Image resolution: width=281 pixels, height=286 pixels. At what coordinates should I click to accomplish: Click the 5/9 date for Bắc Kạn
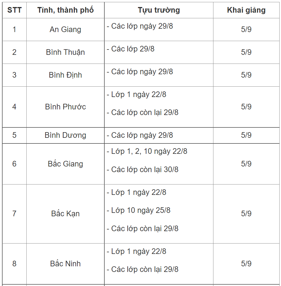(x=246, y=214)
